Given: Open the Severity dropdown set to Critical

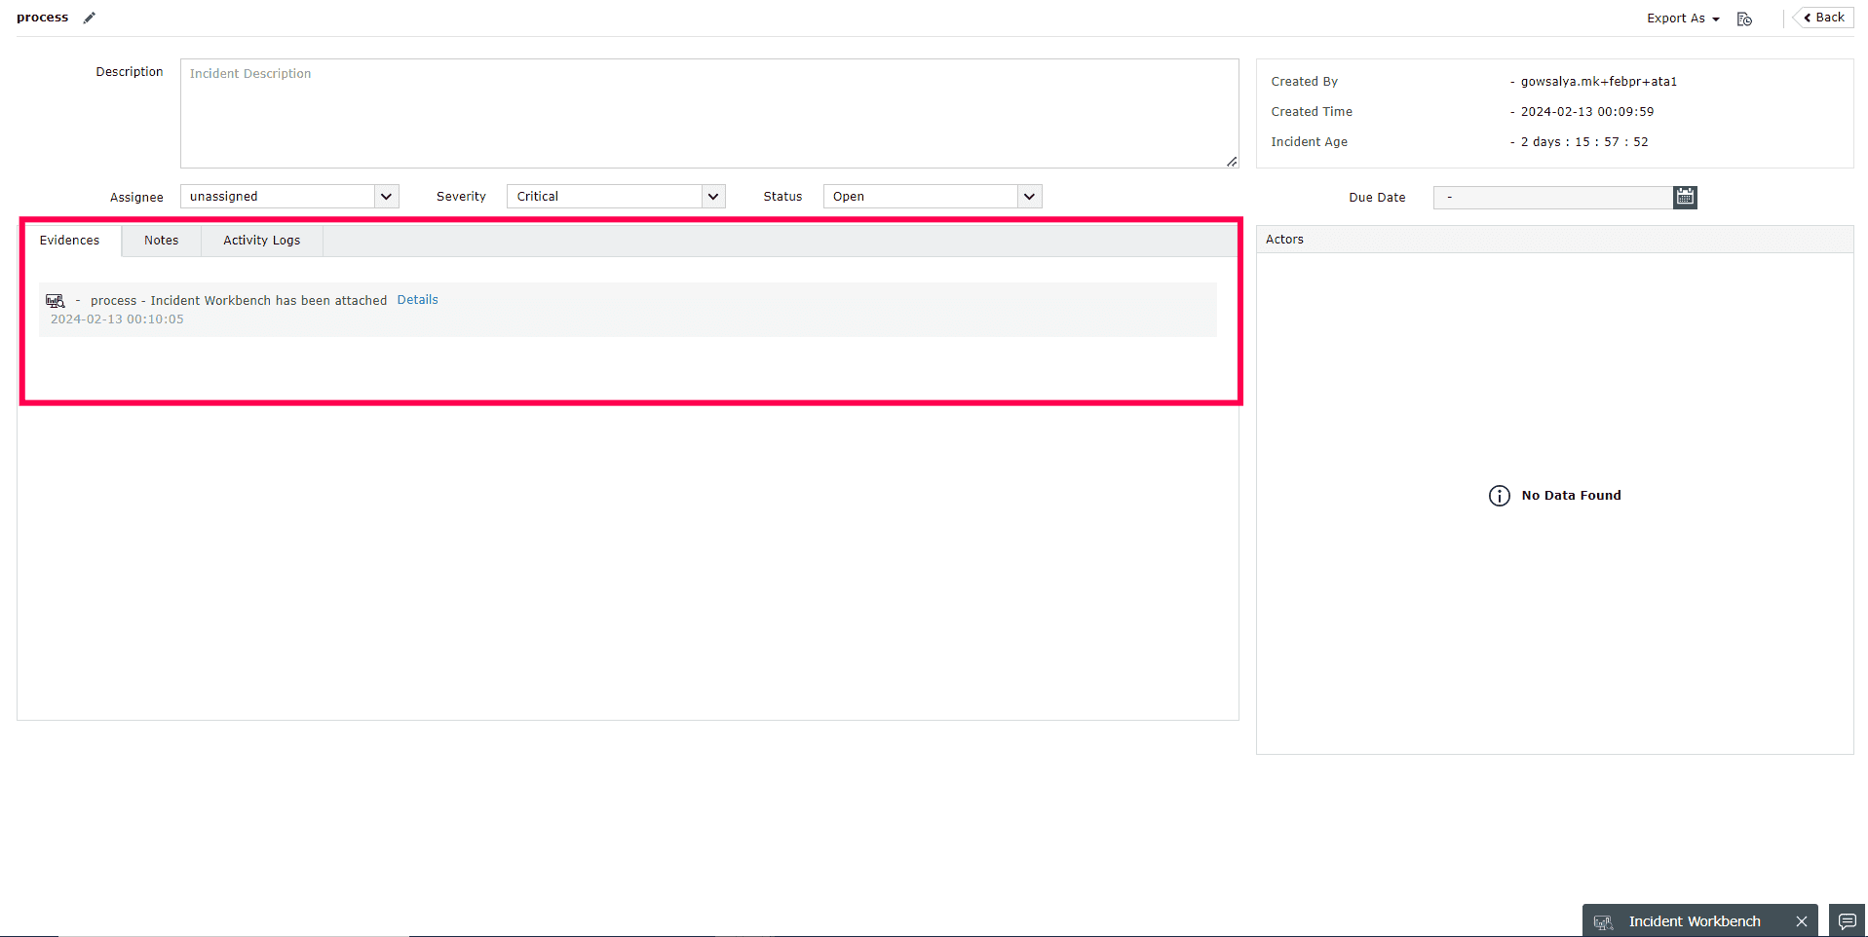Looking at the screenshot, I should coord(616,197).
